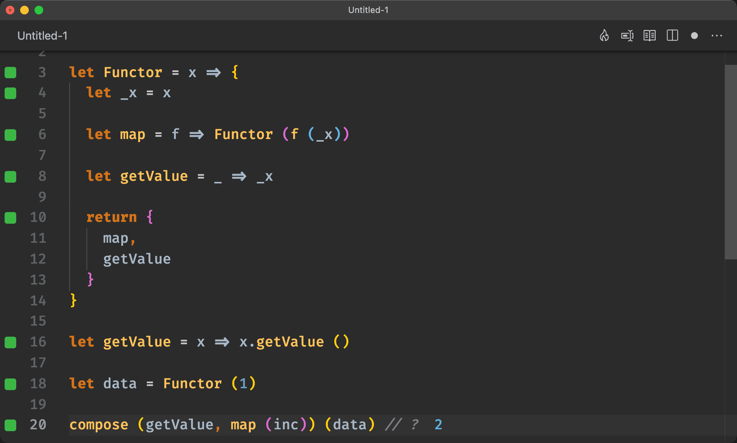
Task: Click the number 1 argument on line 18
Action: pyautogui.click(x=244, y=384)
